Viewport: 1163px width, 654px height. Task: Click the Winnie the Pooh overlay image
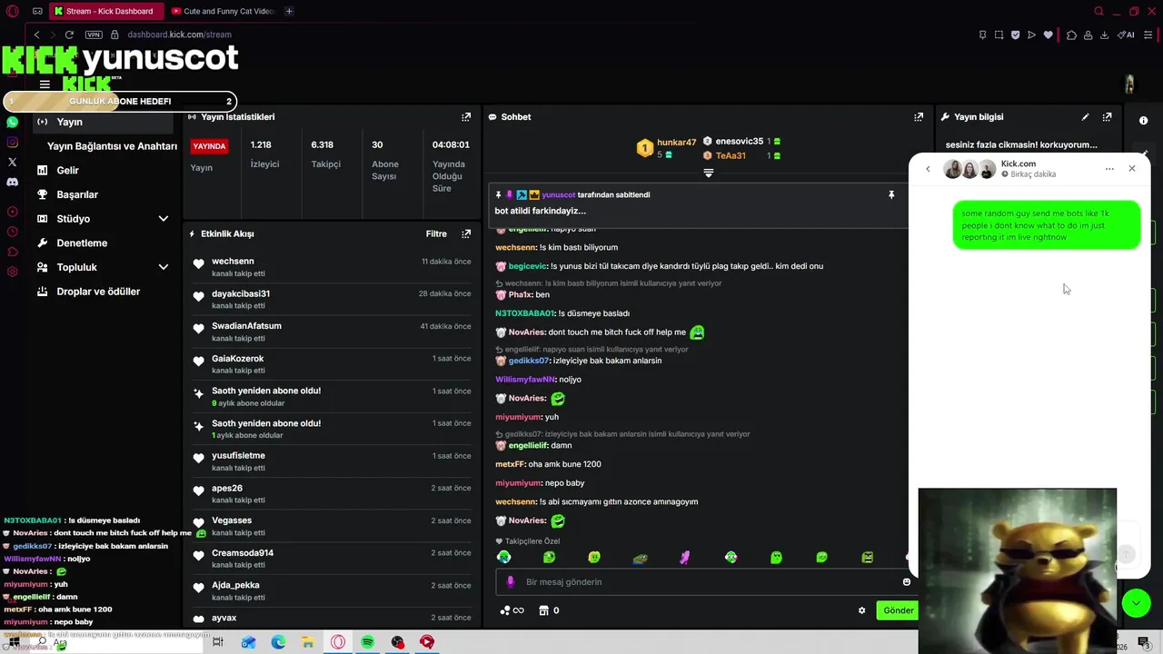coord(1018,570)
